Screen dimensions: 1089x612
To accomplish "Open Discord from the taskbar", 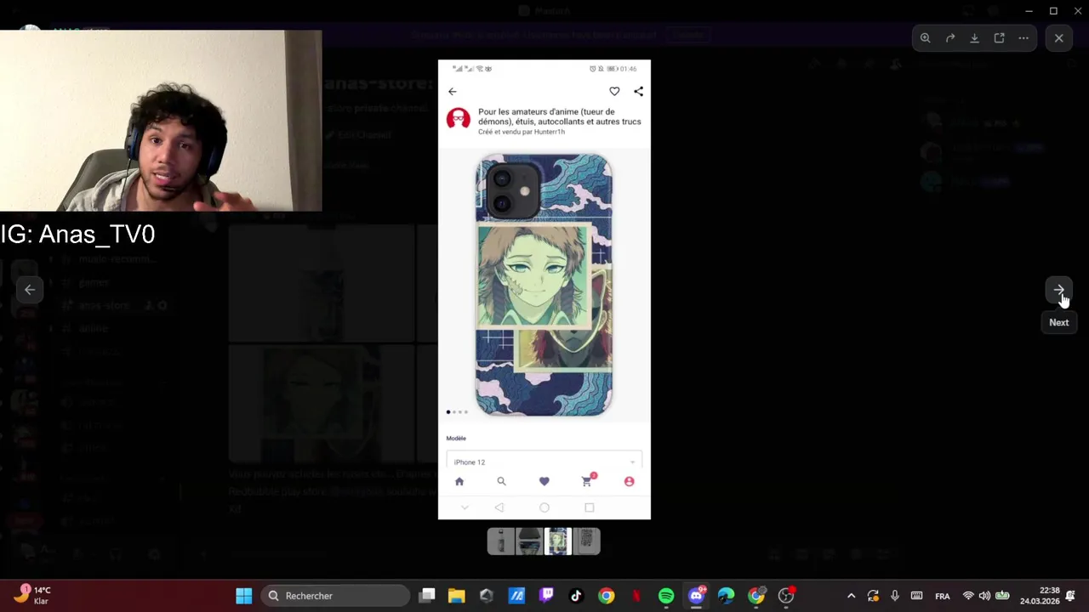I will coord(697,596).
